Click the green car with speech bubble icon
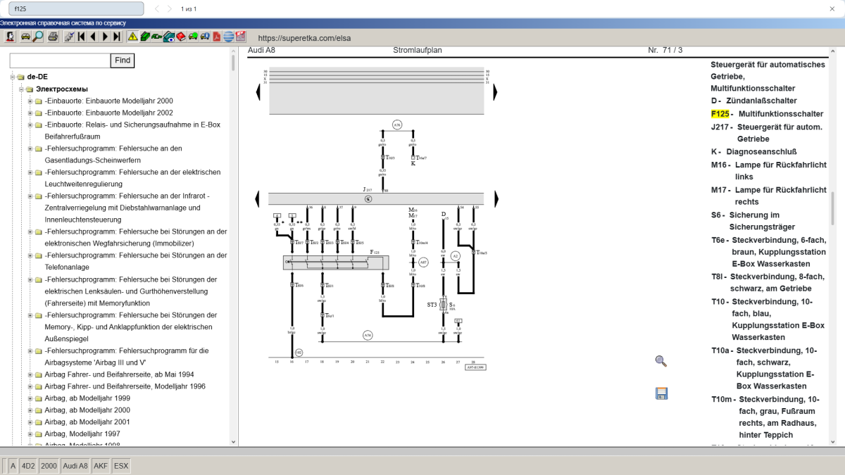845x475 pixels. [x=193, y=37]
